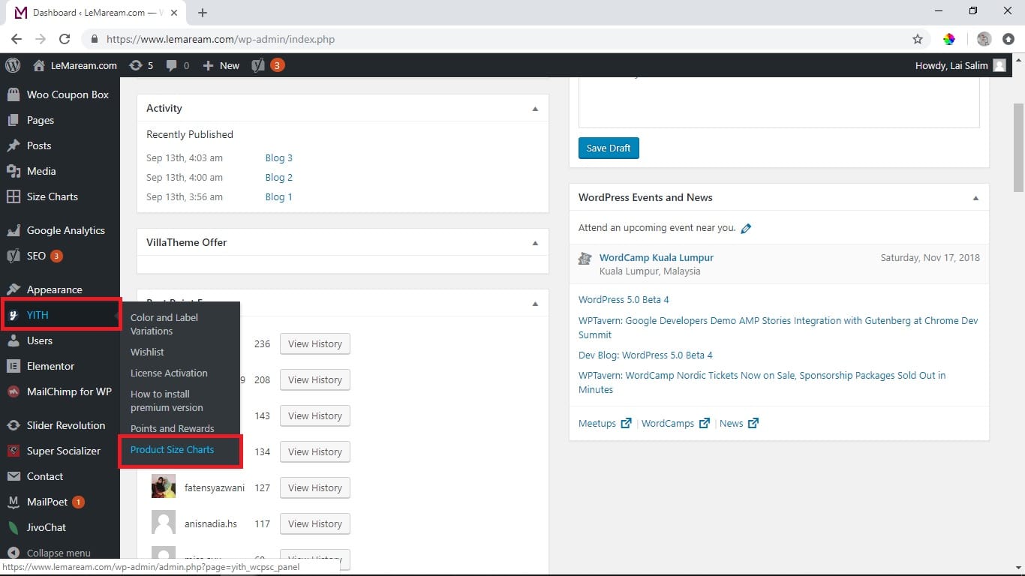Image resolution: width=1025 pixels, height=576 pixels.
Task: Collapse the WordPress Events and News widget
Action: click(x=975, y=198)
